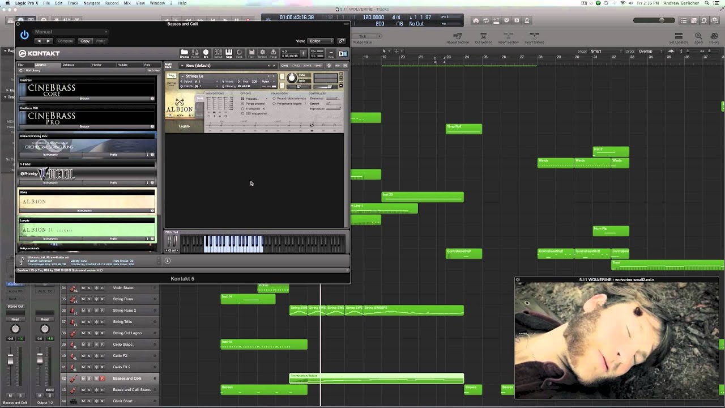Open Kontakt Info pane icon
Viewport: 725px width, 408px height.
(x=206, y=53)
